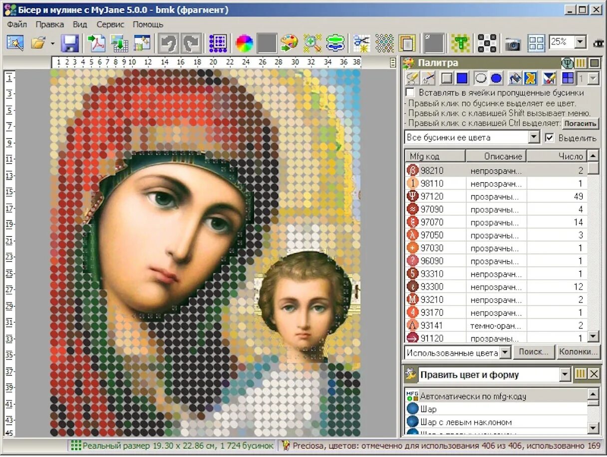Image resolution: width=607 pixels, height=457 pixels.
Task: Close the 'Править цвет и форму' panel
Action: (594, 374)
